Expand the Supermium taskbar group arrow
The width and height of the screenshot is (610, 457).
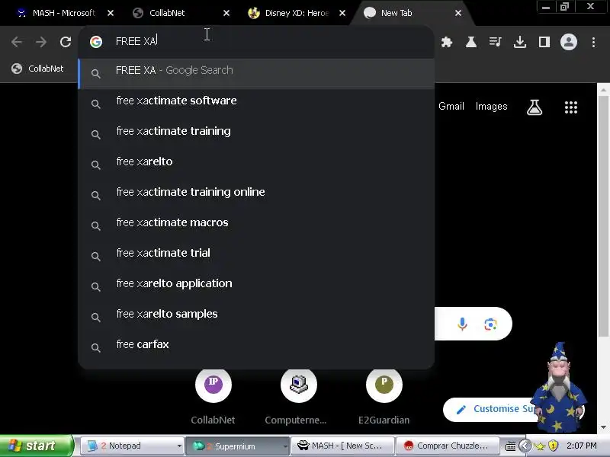click(x=284, y=446)
